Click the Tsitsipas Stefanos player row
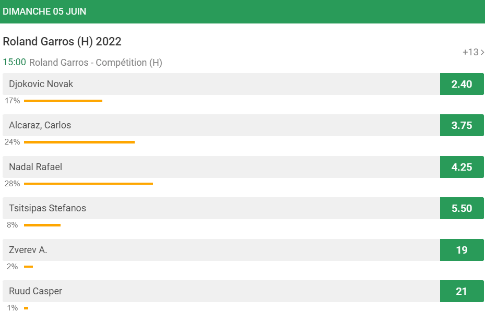Viewport: 485px width, 311px height. [221, 208]
